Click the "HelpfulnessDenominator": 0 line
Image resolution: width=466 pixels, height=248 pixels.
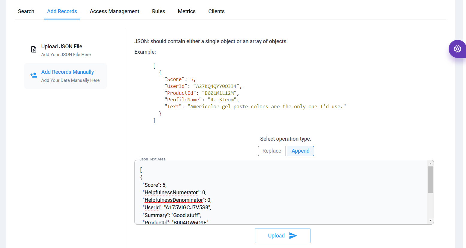pyautogui.click(x=177, y=200)
